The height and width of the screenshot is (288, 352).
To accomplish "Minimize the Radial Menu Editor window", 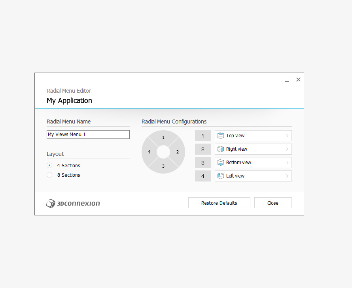I will tap(287, 80).
